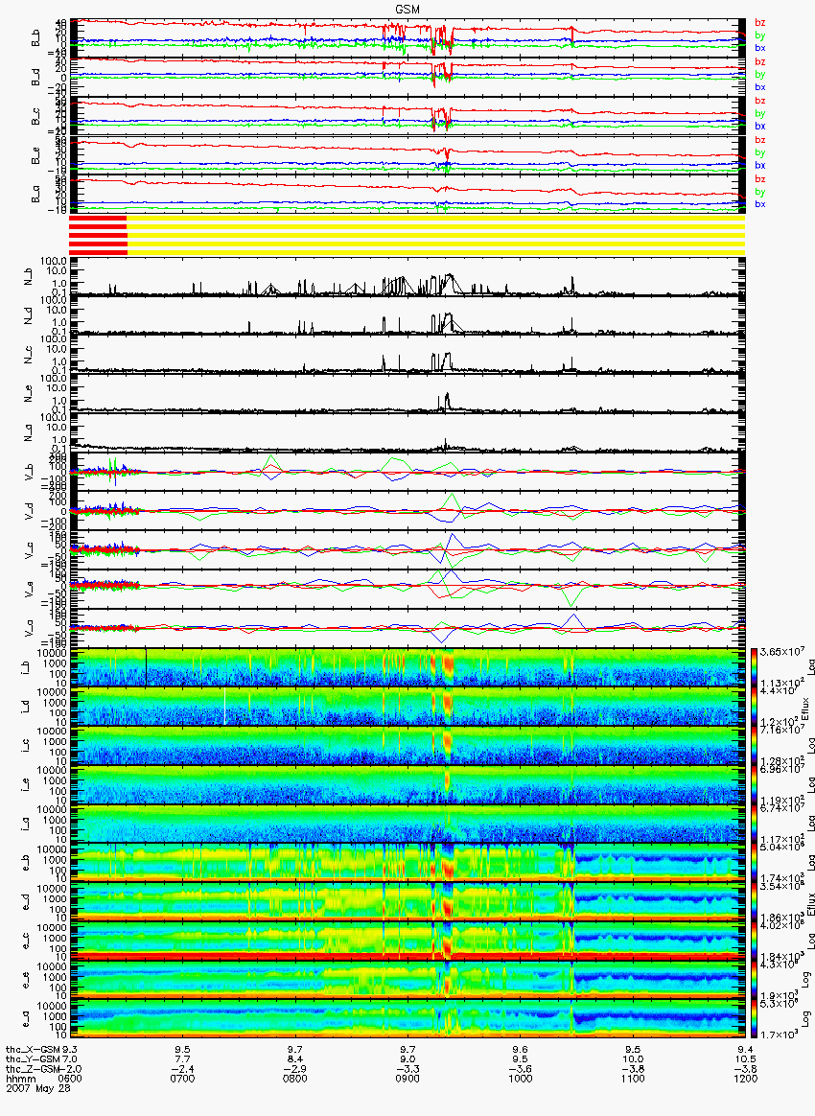Click the N_a density panel label

(29, 433)
